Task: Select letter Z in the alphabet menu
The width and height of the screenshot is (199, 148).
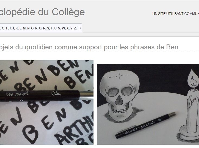Action: (75, 28)
